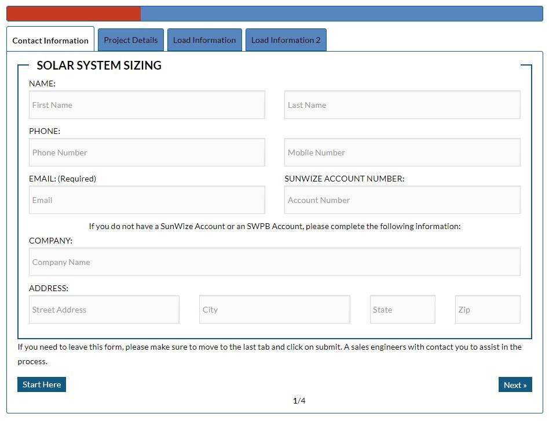Click the Email input field

tap(147, 200)
